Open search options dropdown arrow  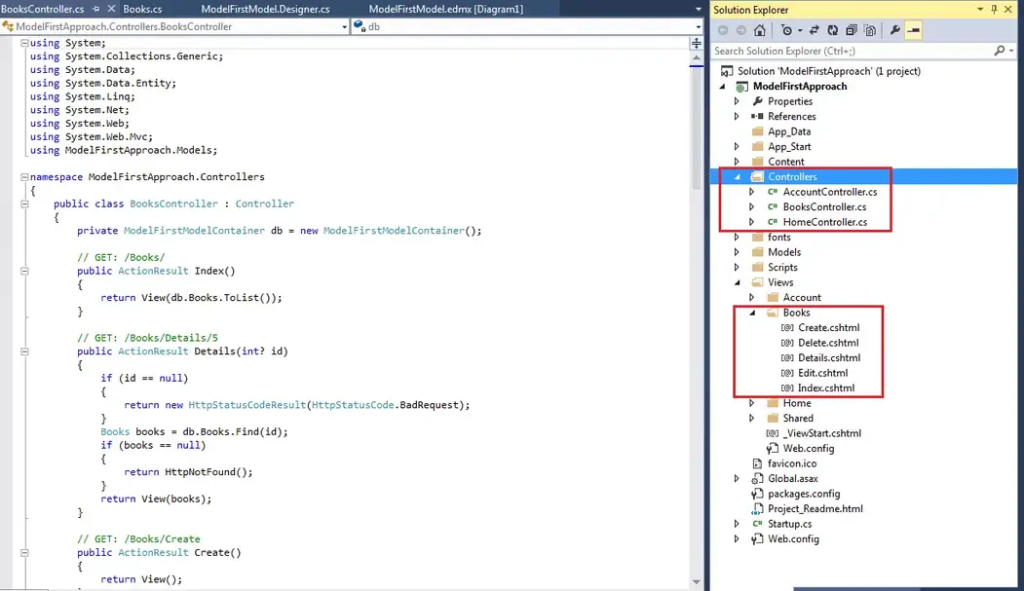pyautogui.click(x=1011, y=51)
